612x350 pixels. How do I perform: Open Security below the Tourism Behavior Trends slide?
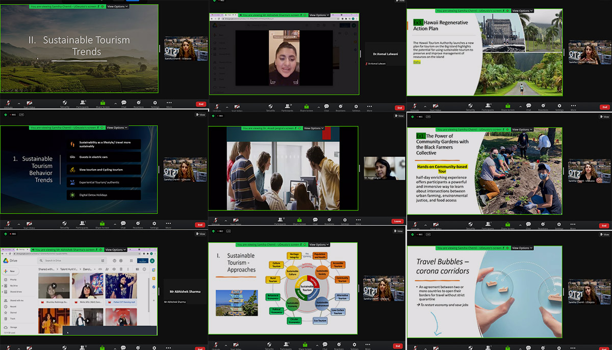[x=65, y=224]
